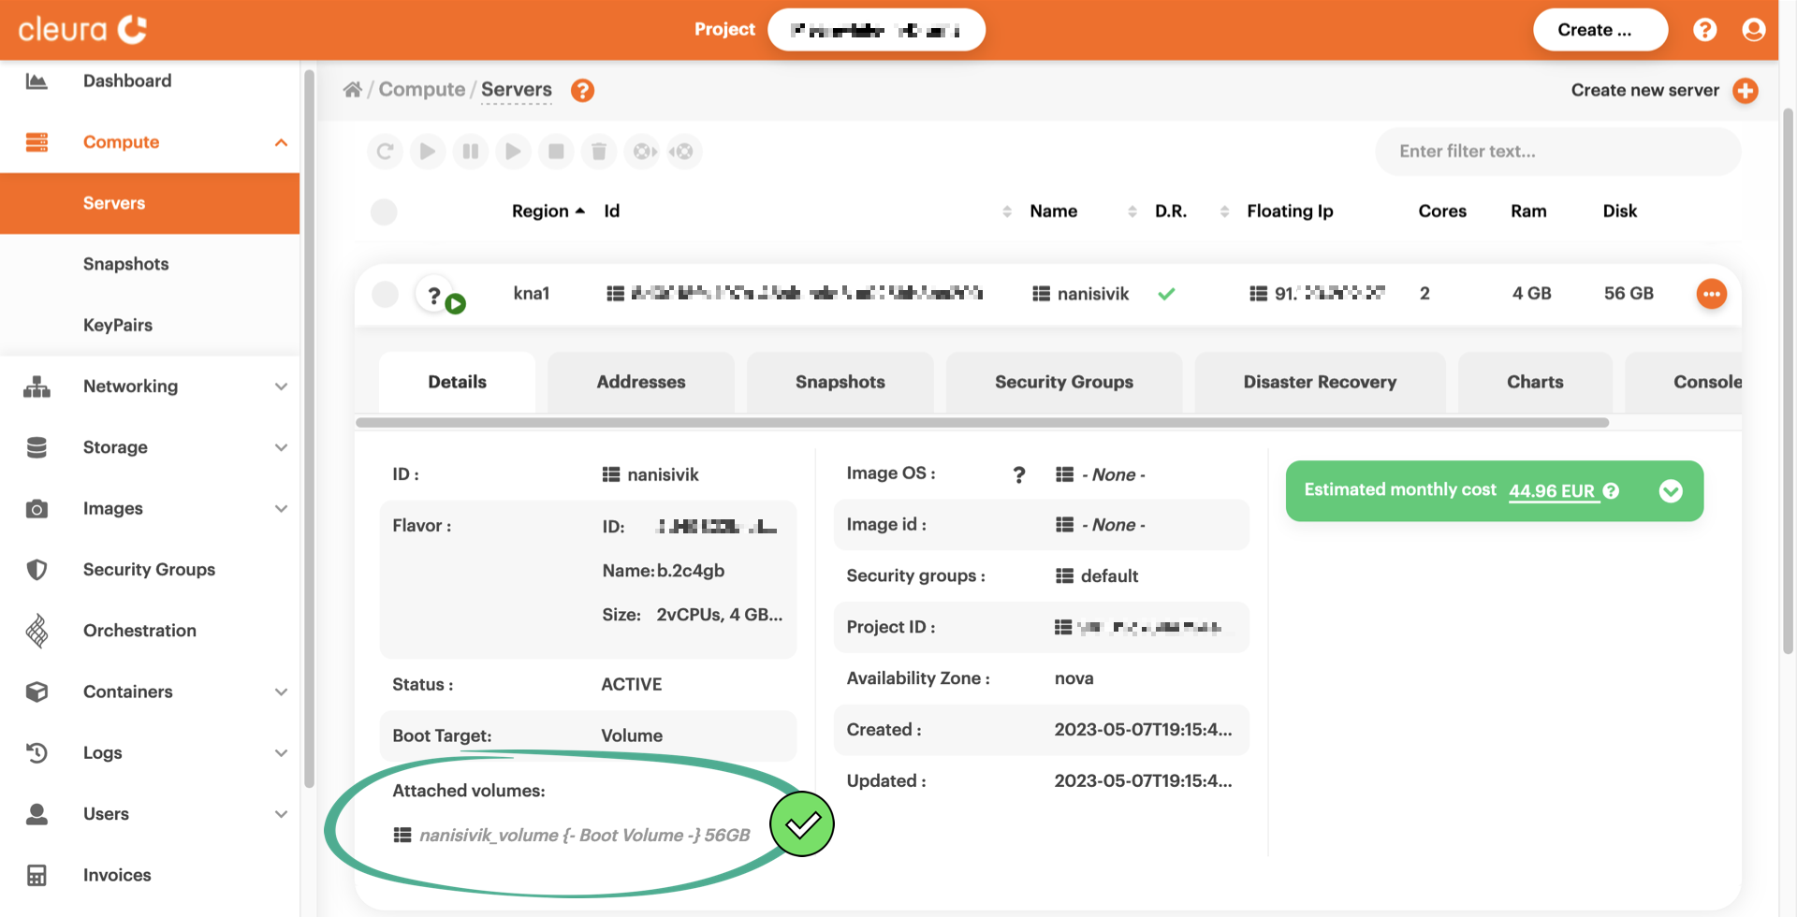Select the checkbox next to server kna1

384,293
